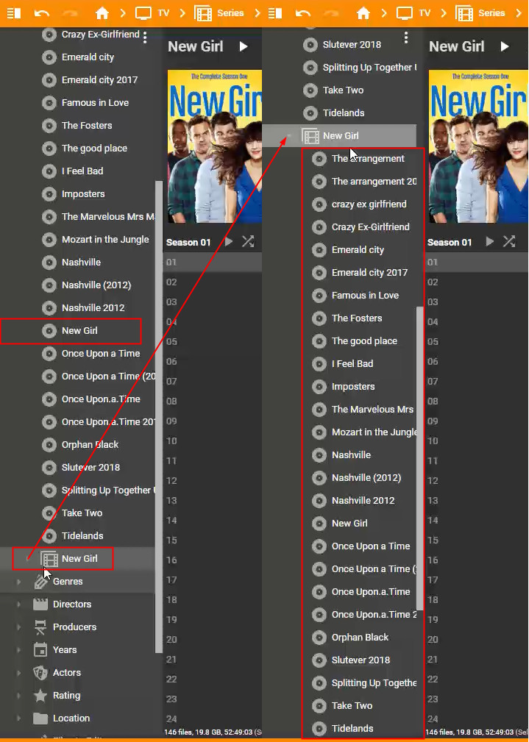Click the Years calendar icon
529x742 pixels.
(40, 650)
